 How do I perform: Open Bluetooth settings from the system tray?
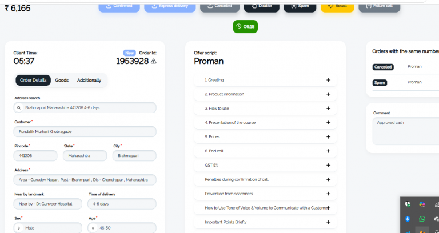pos(408,219)
